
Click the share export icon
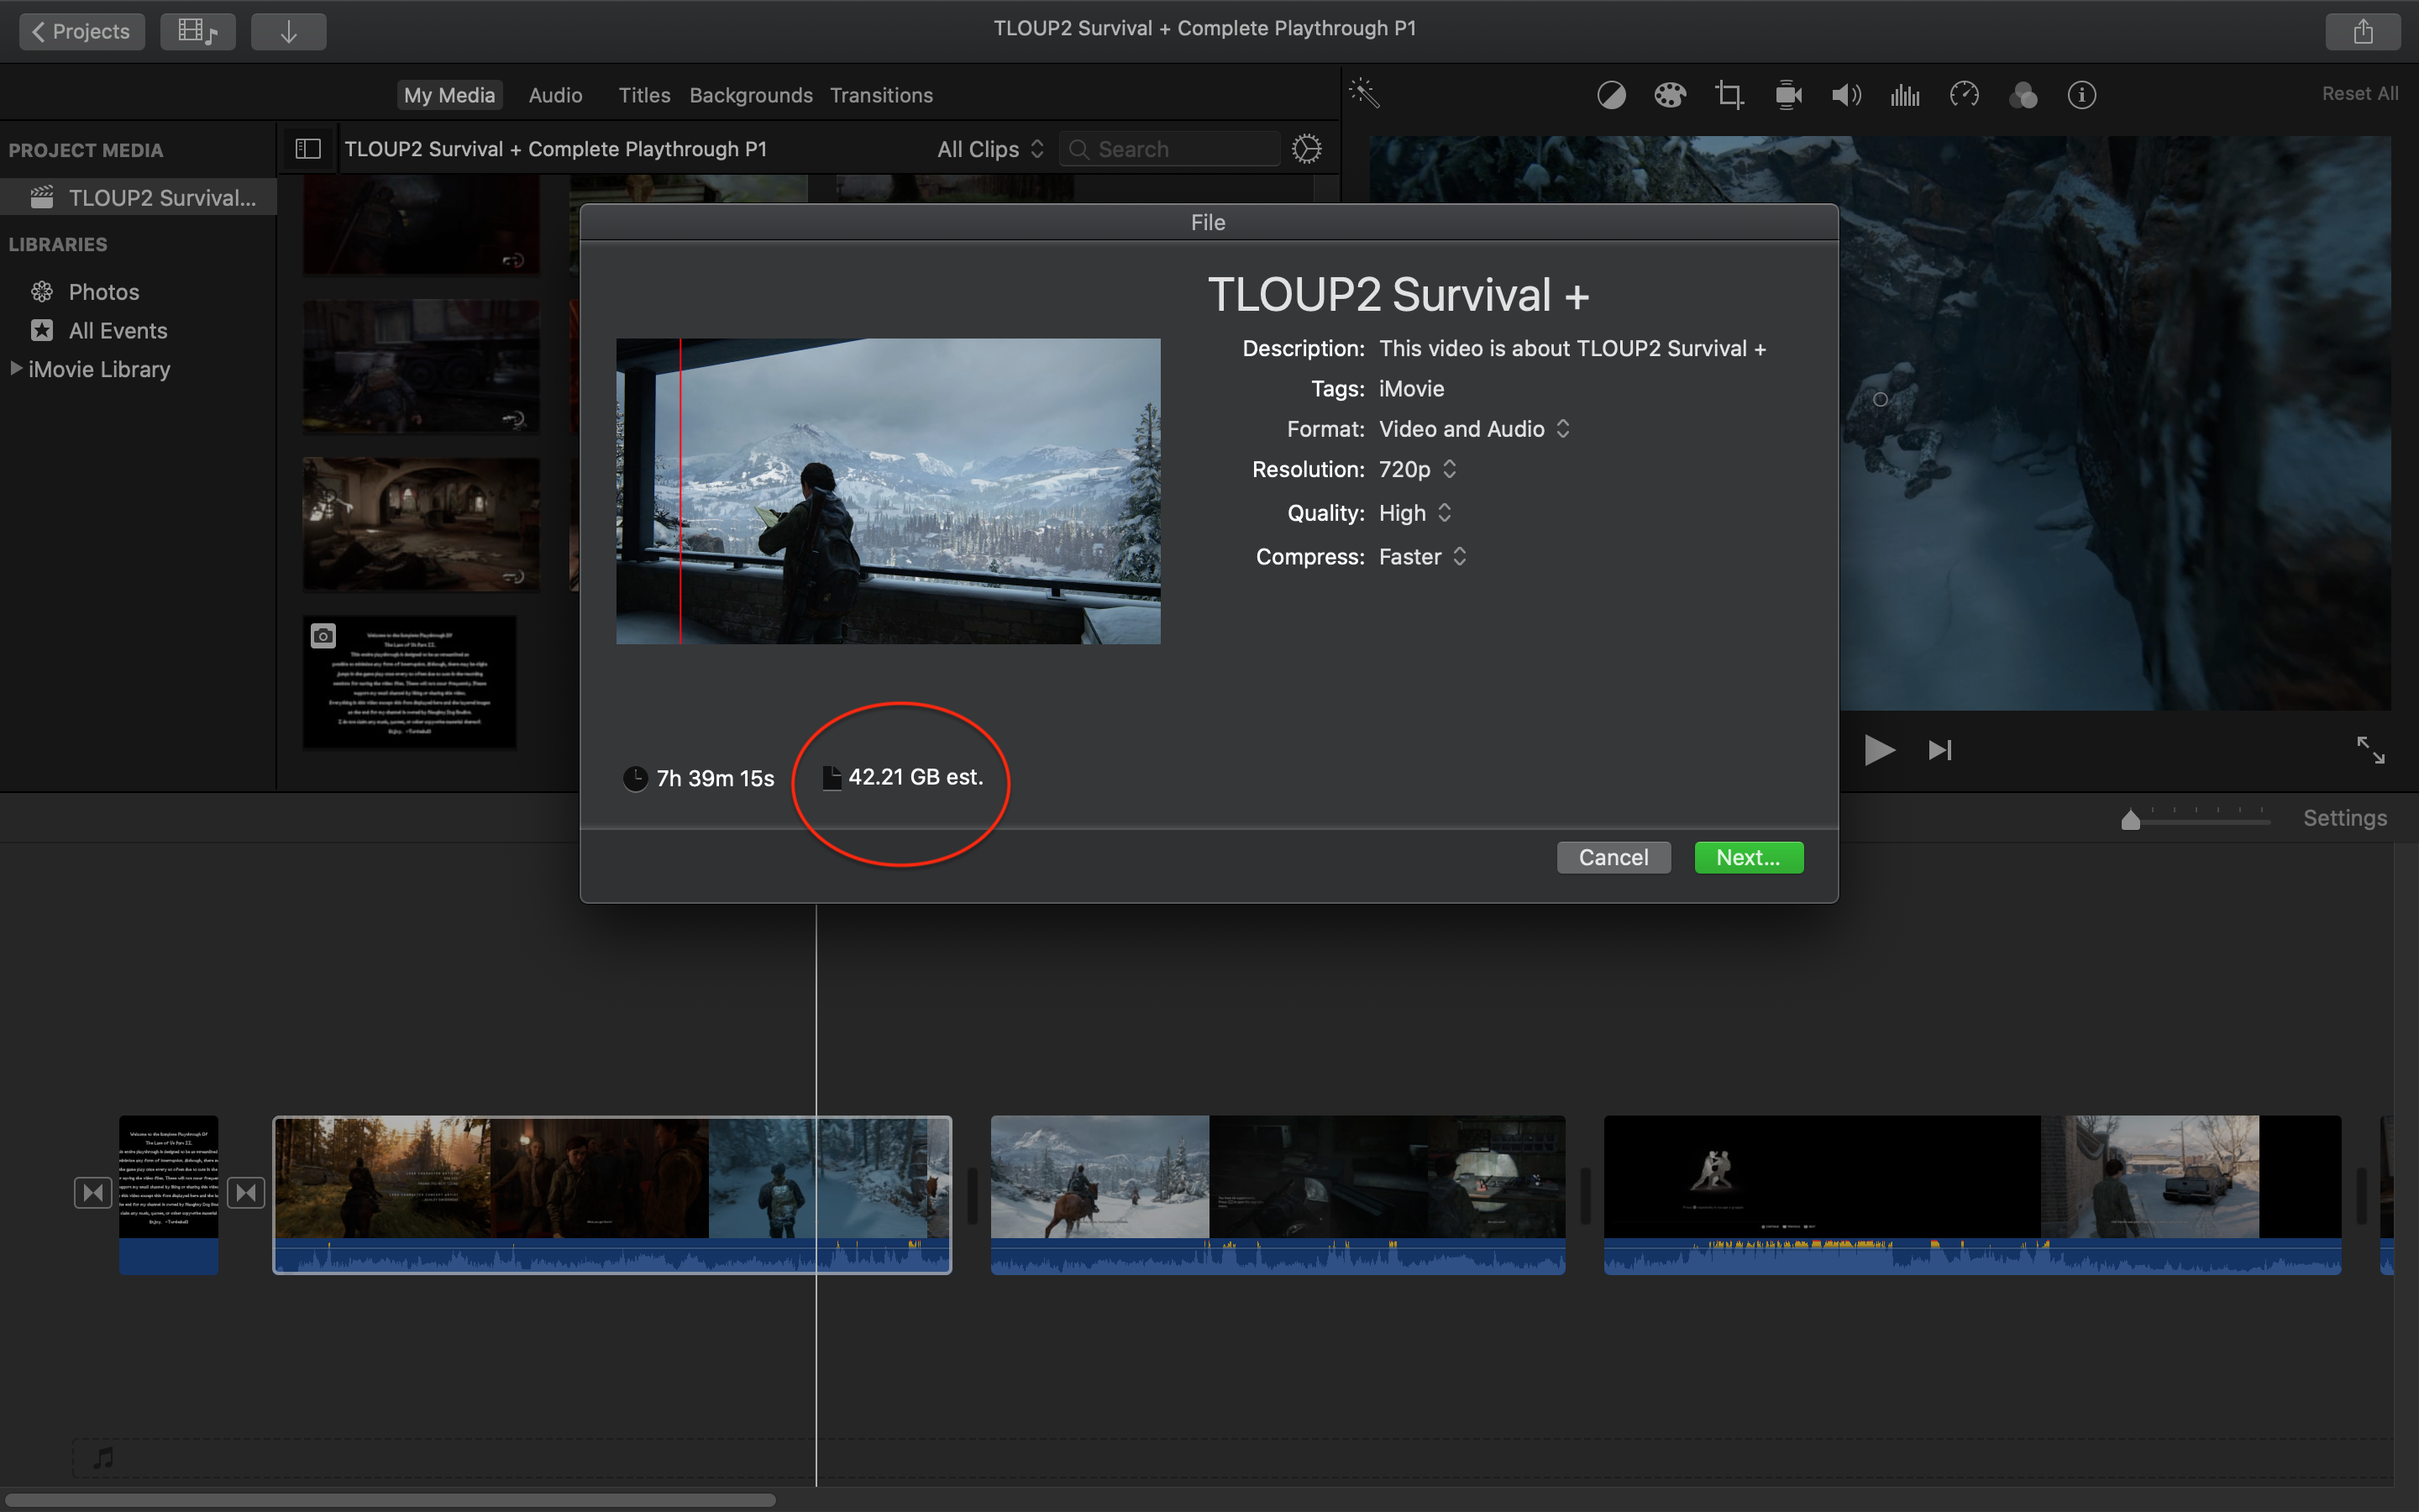click(2362, 31)
